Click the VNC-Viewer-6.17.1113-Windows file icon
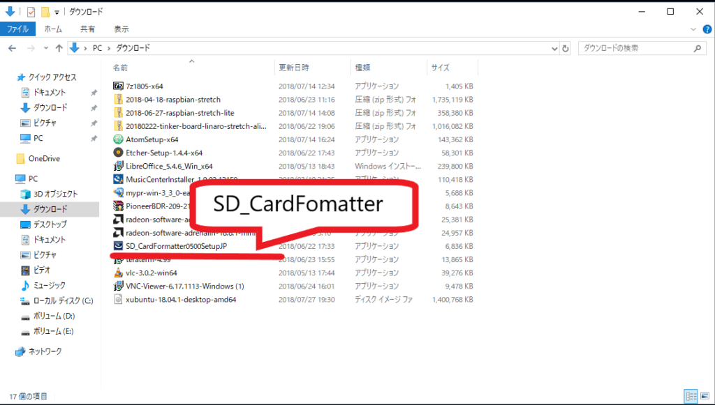 [118, 286]
